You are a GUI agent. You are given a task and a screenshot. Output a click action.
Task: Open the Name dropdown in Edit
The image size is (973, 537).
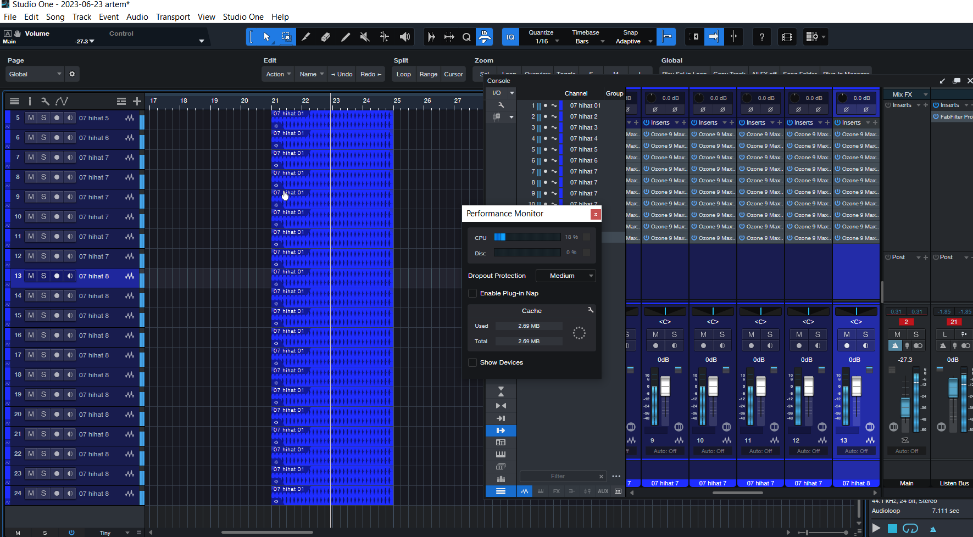311,74
